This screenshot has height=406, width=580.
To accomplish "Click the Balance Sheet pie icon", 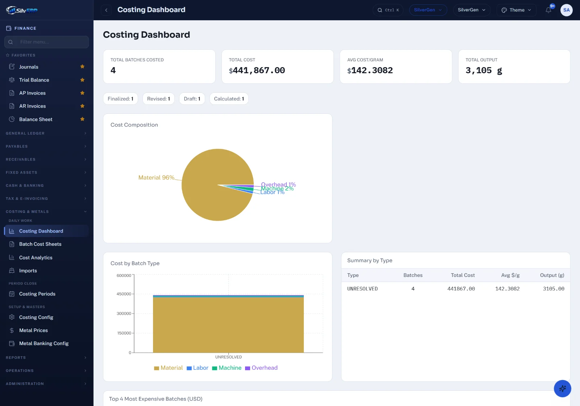I will tap(12, 119).
